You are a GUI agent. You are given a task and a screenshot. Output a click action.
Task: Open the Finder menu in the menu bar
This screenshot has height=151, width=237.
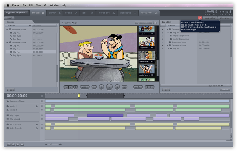click(x=16, y=5)
